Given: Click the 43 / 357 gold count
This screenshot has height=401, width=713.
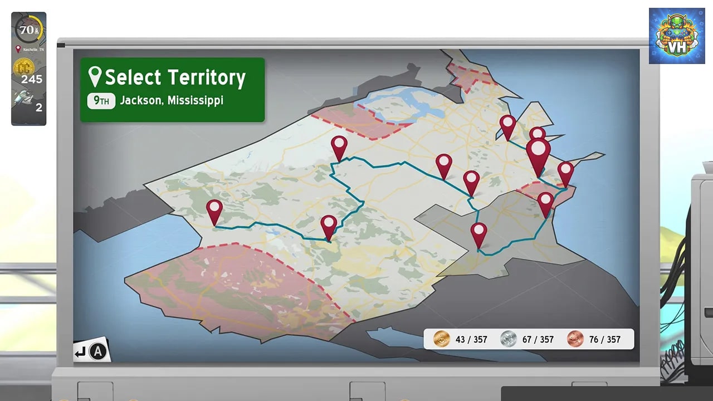Looking at the screenshot, I should (471, 339).
